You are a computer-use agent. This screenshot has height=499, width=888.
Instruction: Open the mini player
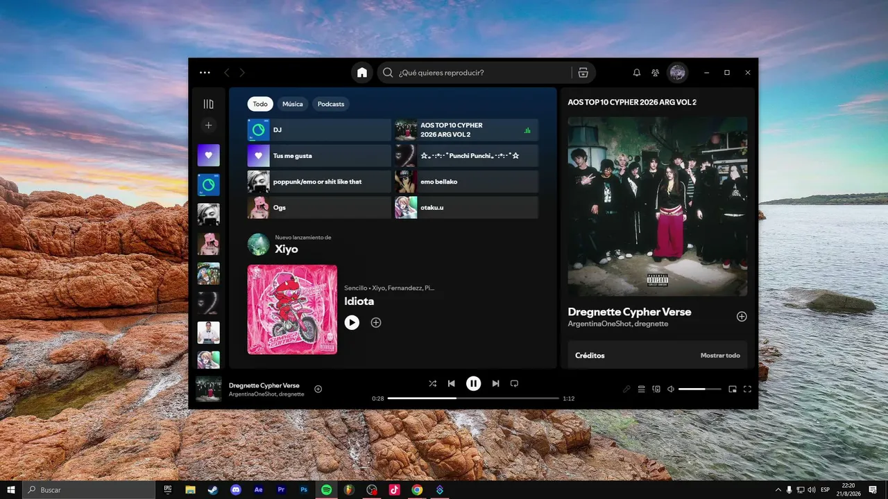click(733, 389)
